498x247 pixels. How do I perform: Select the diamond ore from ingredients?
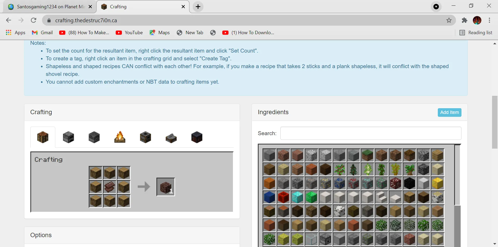pyautogui.click(x=368, y=184)
